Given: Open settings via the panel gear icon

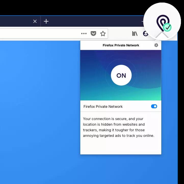Looking at the screenshot, I should (x=156, y=45).
